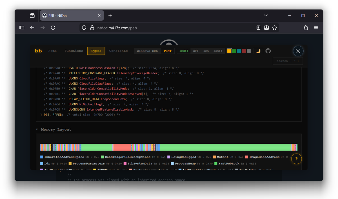Switch source to Windows SDK
Image resolution: width=338 pixels, height=199 pixels.
(147, 51)
